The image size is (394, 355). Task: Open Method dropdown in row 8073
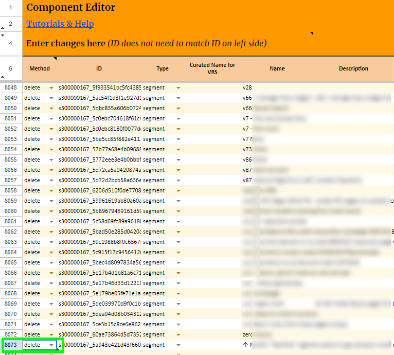click(51, 345)
